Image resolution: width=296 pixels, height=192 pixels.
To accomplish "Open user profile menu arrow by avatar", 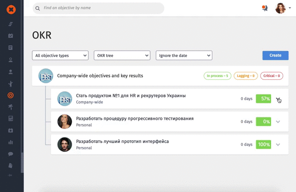I will click(290, 8).
